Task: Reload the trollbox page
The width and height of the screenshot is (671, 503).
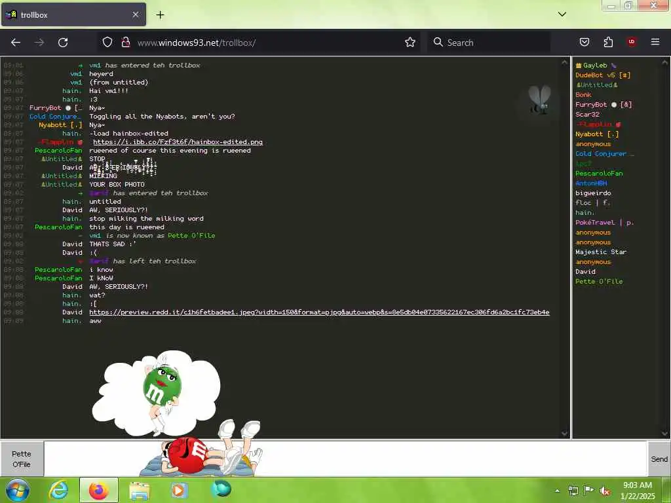Action: (x=63, y=43)
